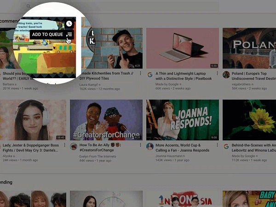Click '24K views • 1 month ago' text
The width and height of the screenshot is (276, 207).
pos(20,160)
